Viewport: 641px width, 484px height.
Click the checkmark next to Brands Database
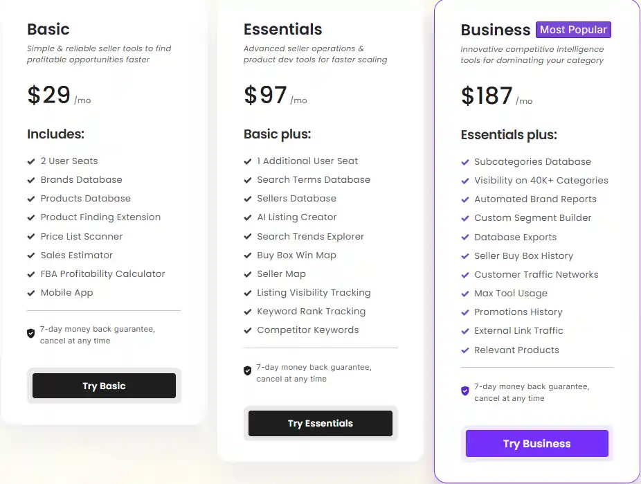(30, 179)
